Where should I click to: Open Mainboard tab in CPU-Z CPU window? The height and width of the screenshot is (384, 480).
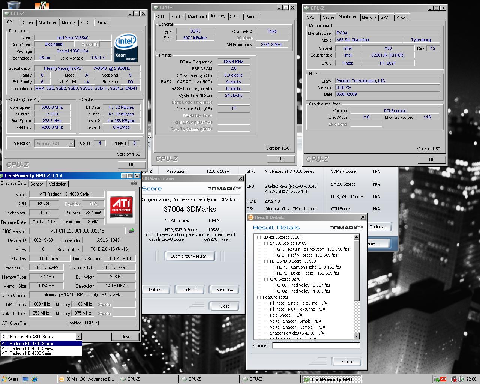click(x=48, y=22)
